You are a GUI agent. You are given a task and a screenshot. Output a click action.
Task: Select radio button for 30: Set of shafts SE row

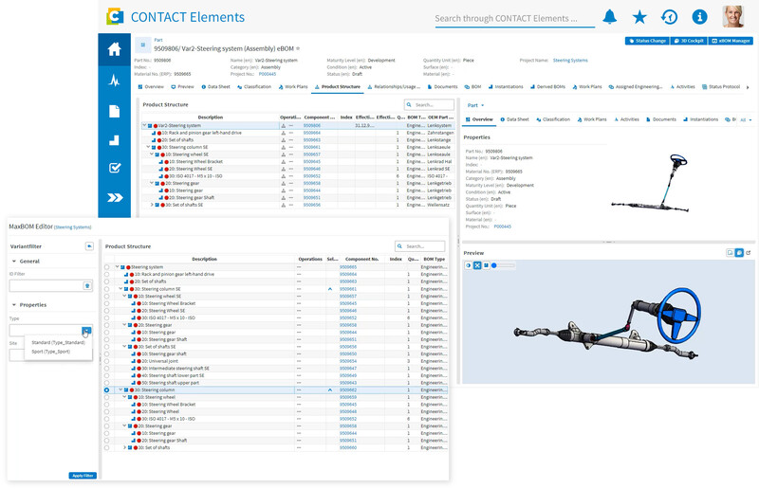pos(106,347)
